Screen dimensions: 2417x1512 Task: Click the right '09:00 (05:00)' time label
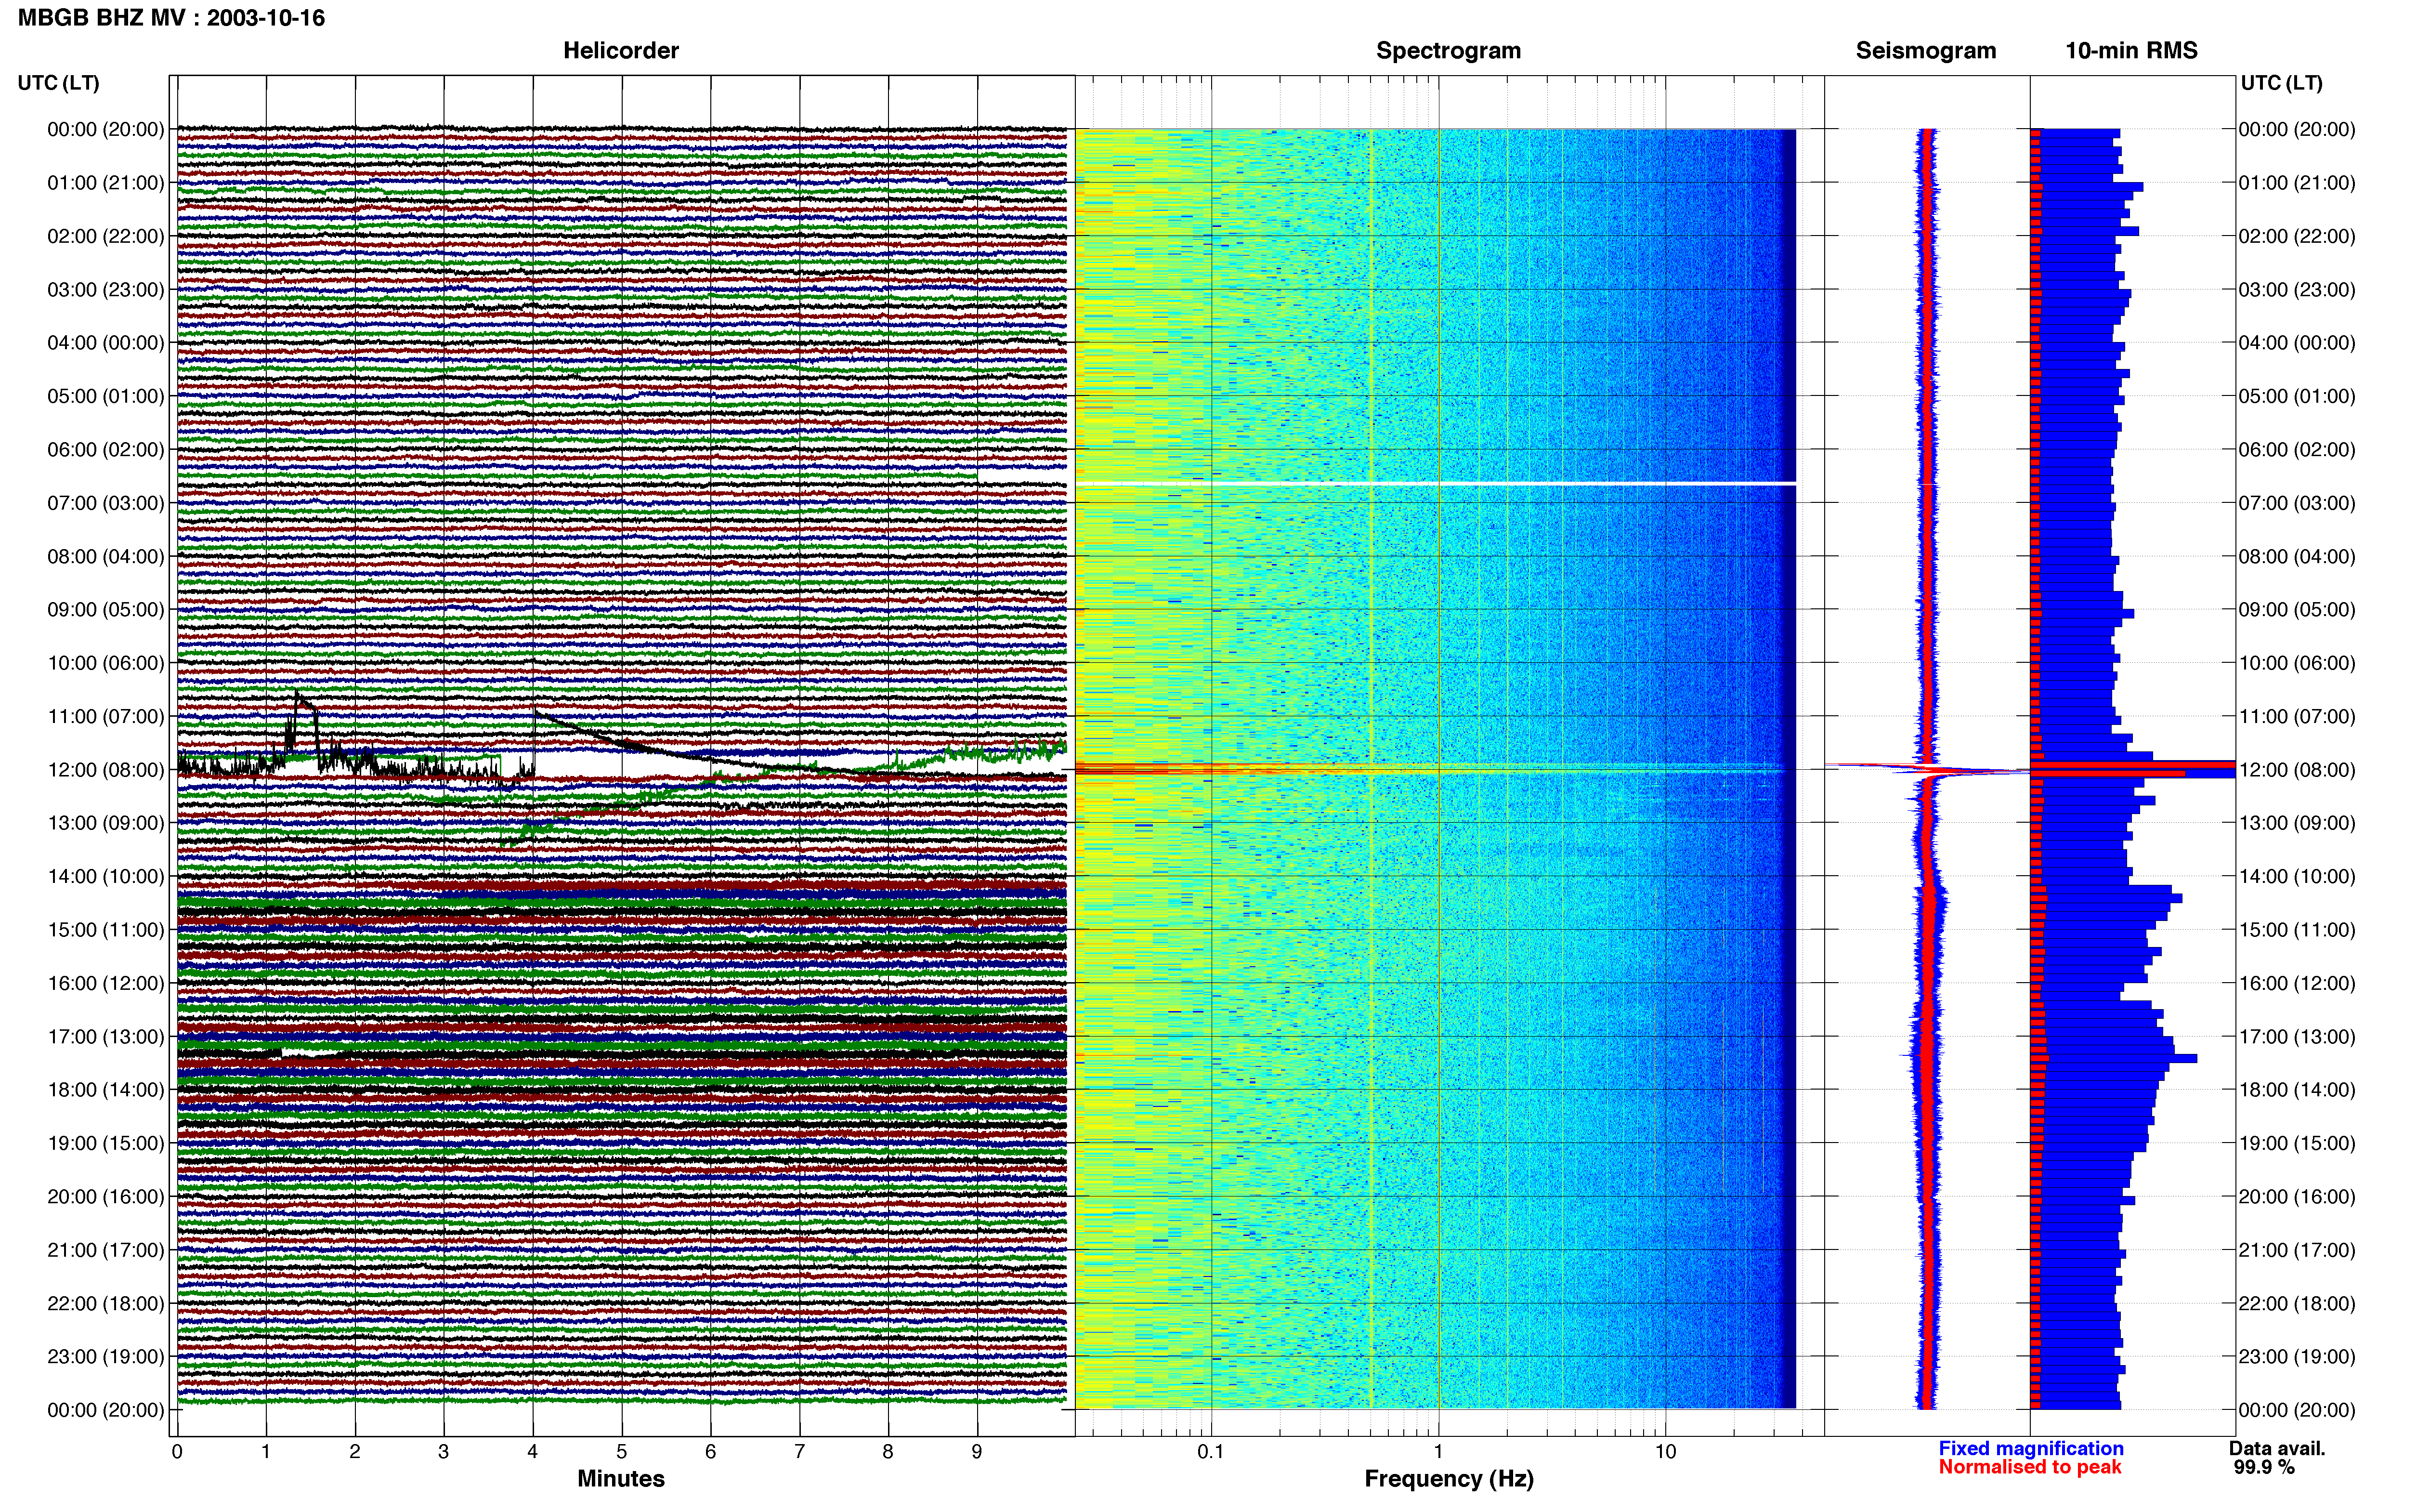(2297, 610)
